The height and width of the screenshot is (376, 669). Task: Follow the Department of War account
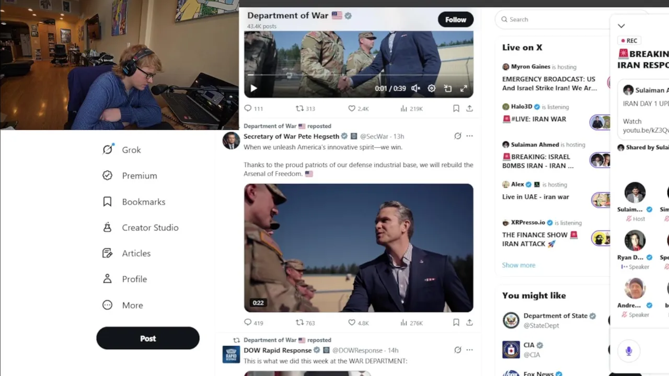[x=456, y=19]
